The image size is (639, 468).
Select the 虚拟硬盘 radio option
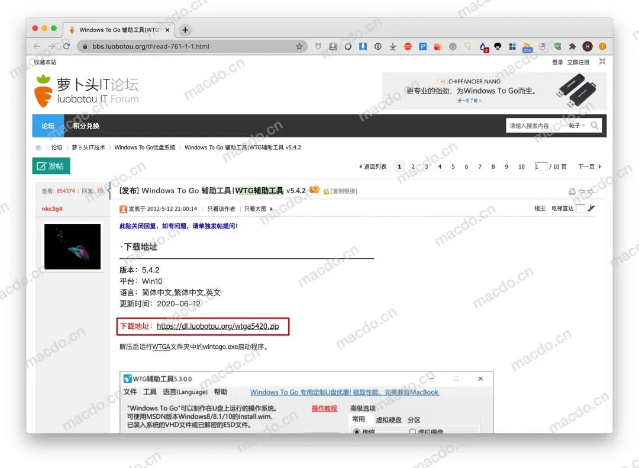point(412,432)
